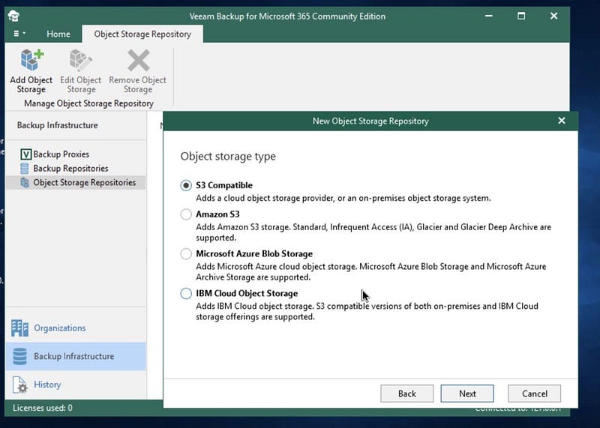The width and height of the screenshot is (600, 428).
Task: Click the 'Object storage type' heading
Action: click(x=228, y=157)
